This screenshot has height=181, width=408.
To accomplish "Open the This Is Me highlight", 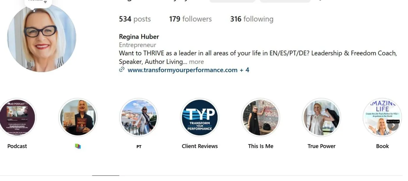I will coord(260,118).
